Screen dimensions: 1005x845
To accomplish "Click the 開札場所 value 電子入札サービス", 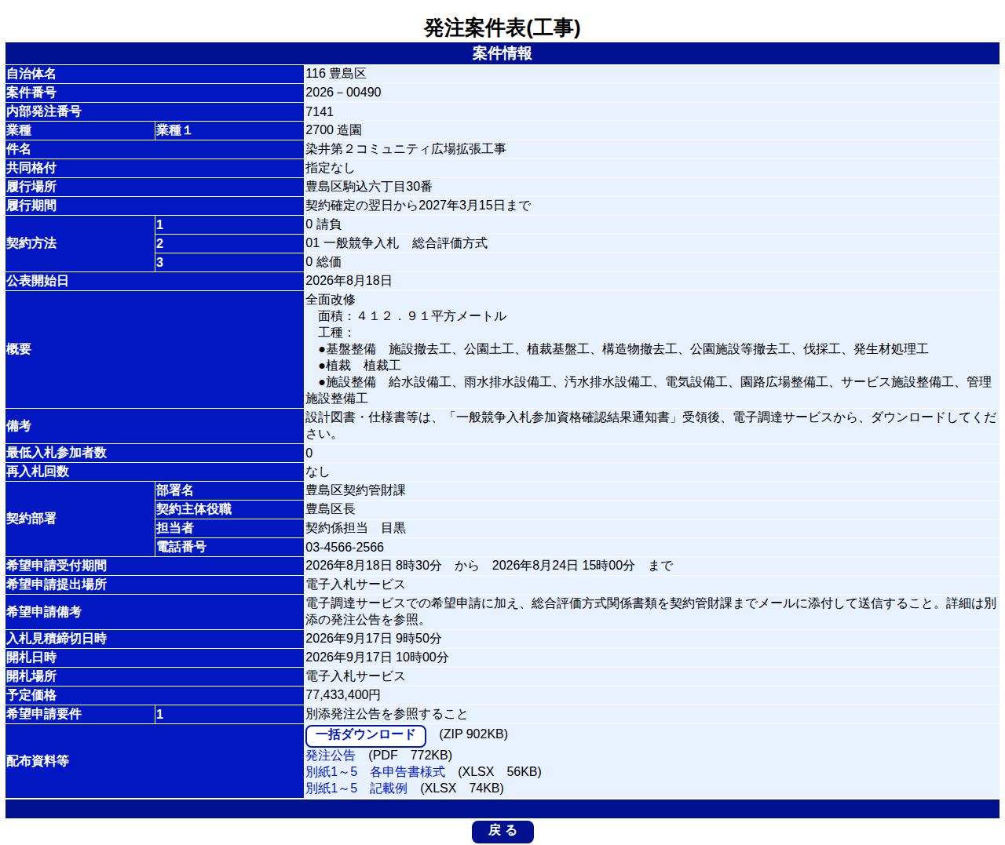I will click(x=356, y=676).
